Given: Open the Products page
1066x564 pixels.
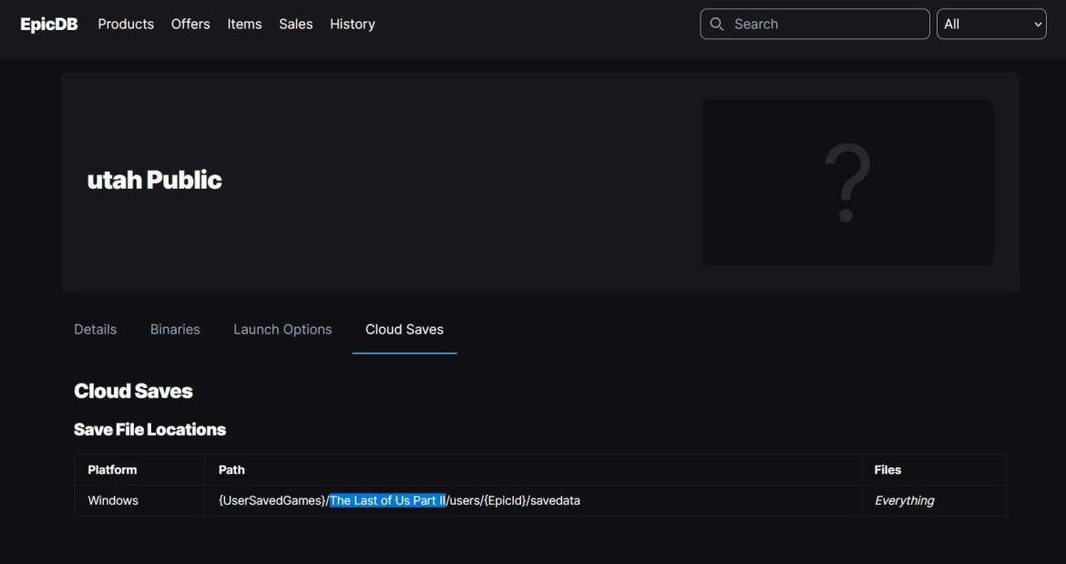Looking at the screenshot, I should pos(126,24).
